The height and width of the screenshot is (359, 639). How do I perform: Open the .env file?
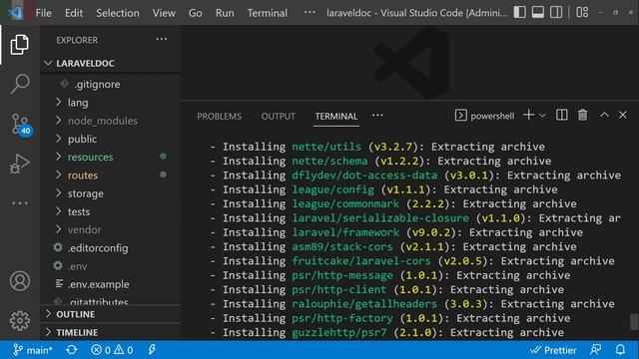tap(110, 266)
